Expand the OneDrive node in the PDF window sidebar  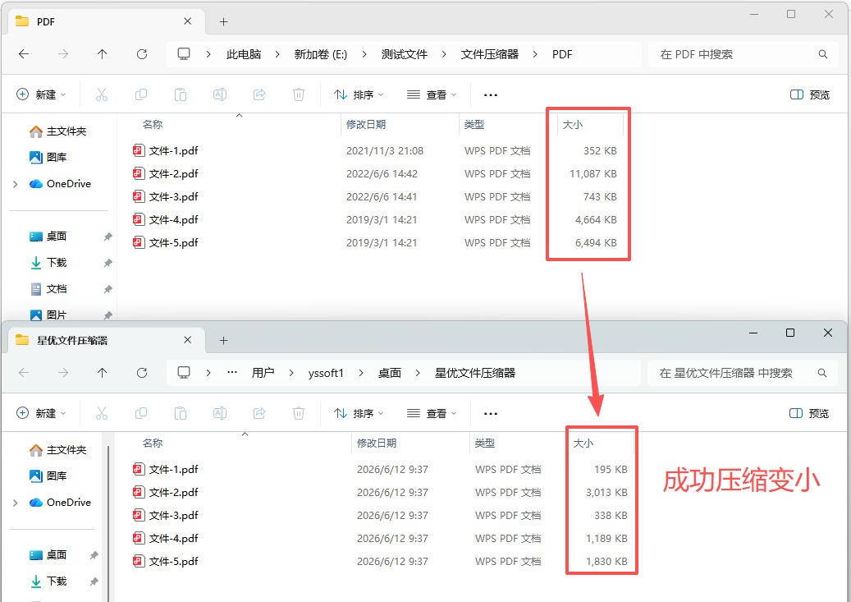[x=16, y=184]
